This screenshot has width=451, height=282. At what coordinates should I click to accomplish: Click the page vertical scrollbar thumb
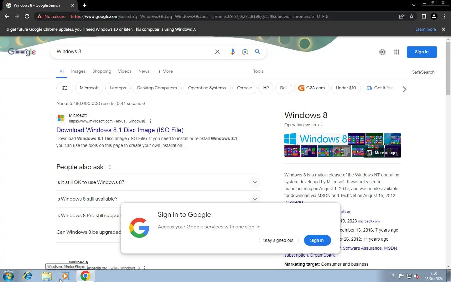[448, 68]
